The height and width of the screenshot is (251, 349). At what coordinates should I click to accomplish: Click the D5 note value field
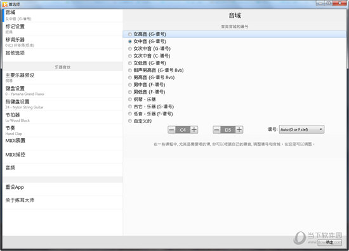[x=228, y=129]
